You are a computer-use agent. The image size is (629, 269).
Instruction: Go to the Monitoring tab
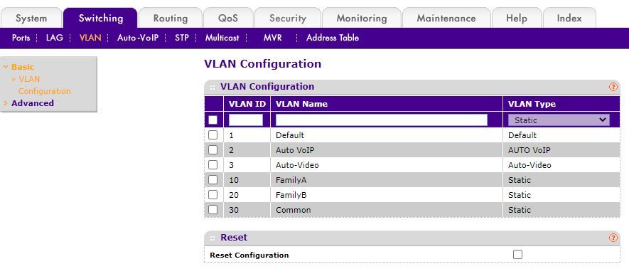[x=362, y=18]
